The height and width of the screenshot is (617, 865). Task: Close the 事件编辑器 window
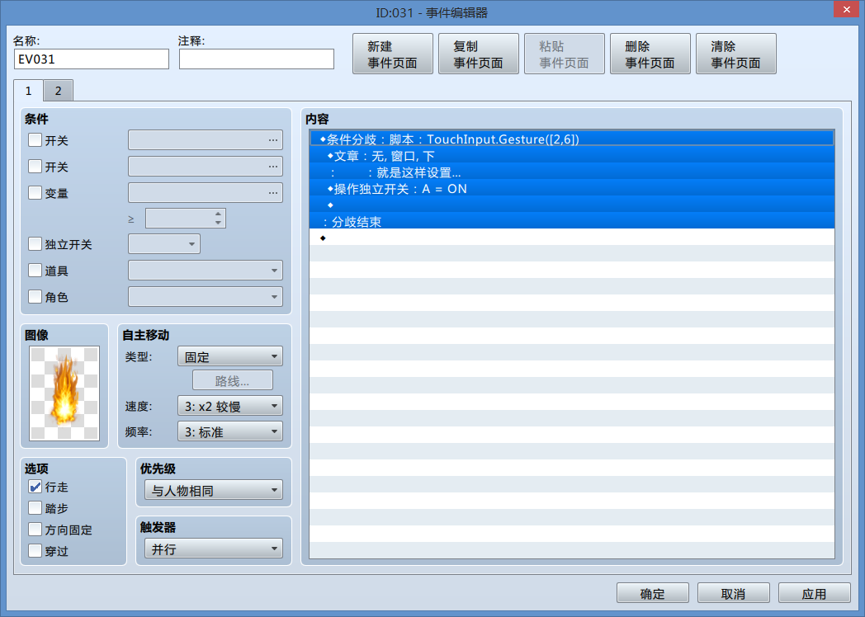(846, 10)
